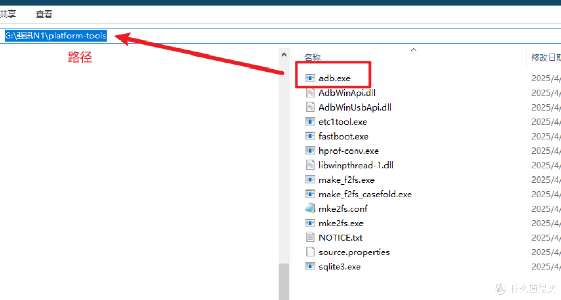Select the source.properties file name

click(354, 252)
